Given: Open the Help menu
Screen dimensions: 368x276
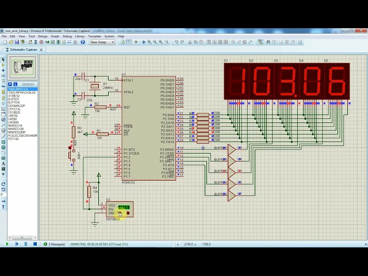Looking at the screenshot, I should point(121,36).
